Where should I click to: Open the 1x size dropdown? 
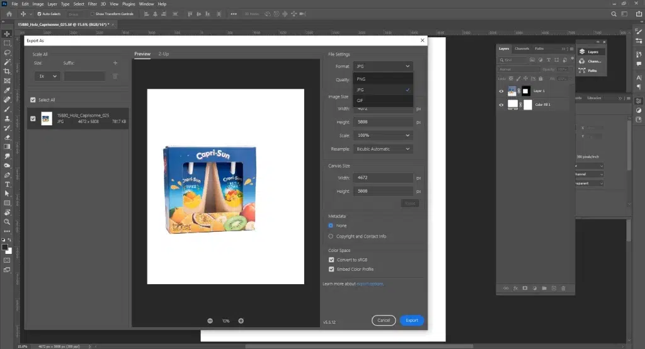pos(47,77)
